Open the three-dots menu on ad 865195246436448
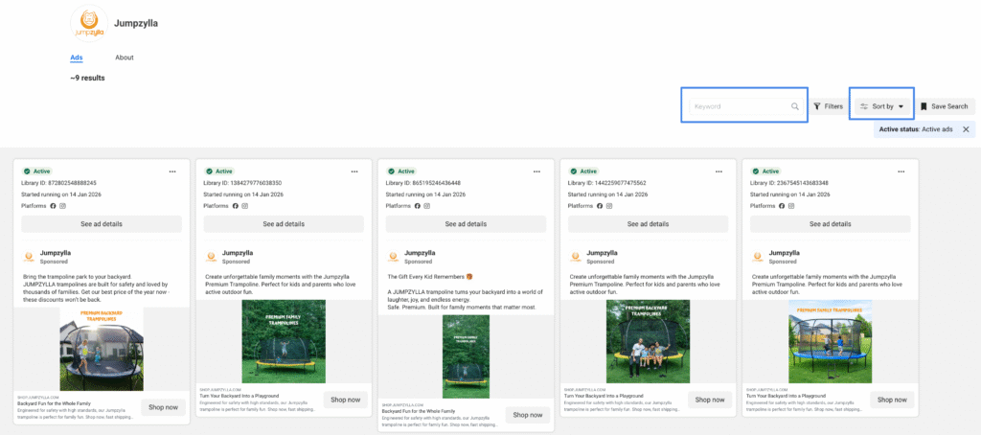This screenshot has width=981, height=435. click(536, 172)
